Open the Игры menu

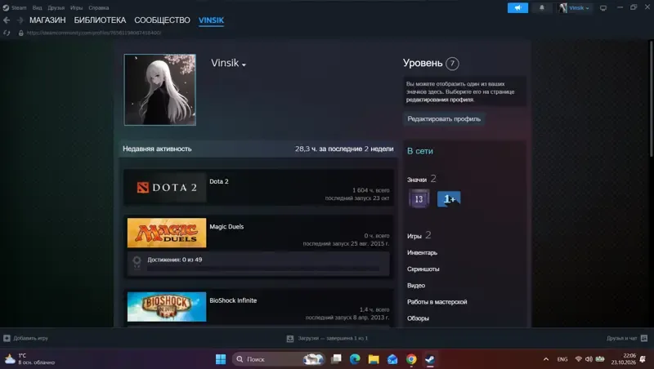pos(76,7)
